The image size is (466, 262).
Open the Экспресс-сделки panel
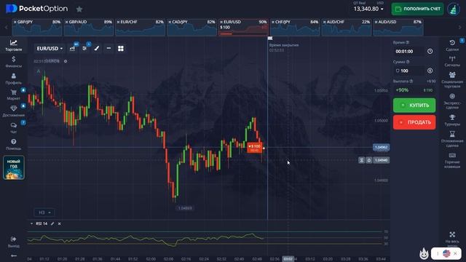pyautogui.click(x=452, y=101)
